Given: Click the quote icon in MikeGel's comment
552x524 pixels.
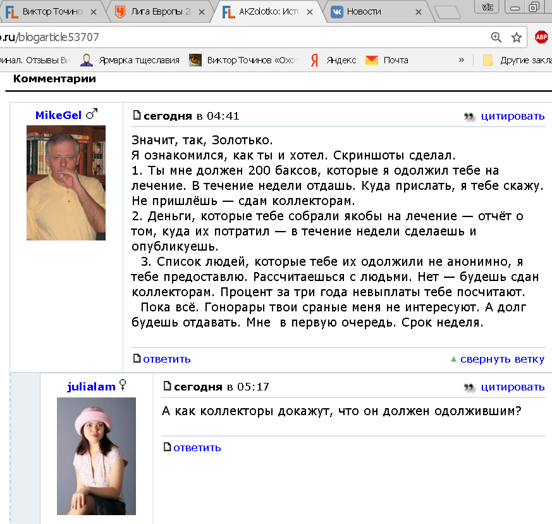Looking at the screenshot, I should point(469,116).
